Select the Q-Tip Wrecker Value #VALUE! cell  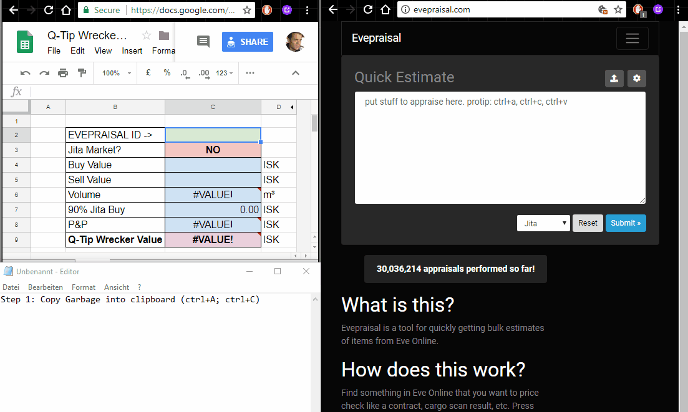tap(213, 240)
